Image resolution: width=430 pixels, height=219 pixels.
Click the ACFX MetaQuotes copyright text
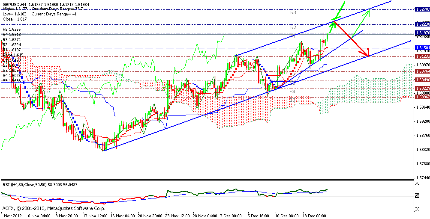pyautogui.click(x=53, y=208)
